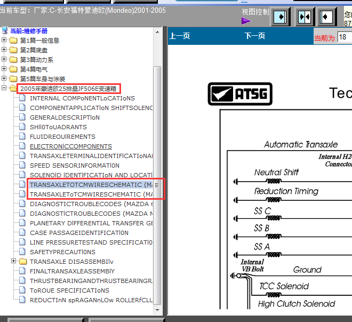Expand the 第5篇车身与涂装 folder
The height and width of the screenshot is (322, 352).
pyautogui.click(x=4, y=78)
